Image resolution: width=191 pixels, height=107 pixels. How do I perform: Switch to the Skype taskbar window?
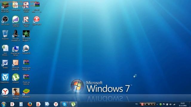click(64, 104)
